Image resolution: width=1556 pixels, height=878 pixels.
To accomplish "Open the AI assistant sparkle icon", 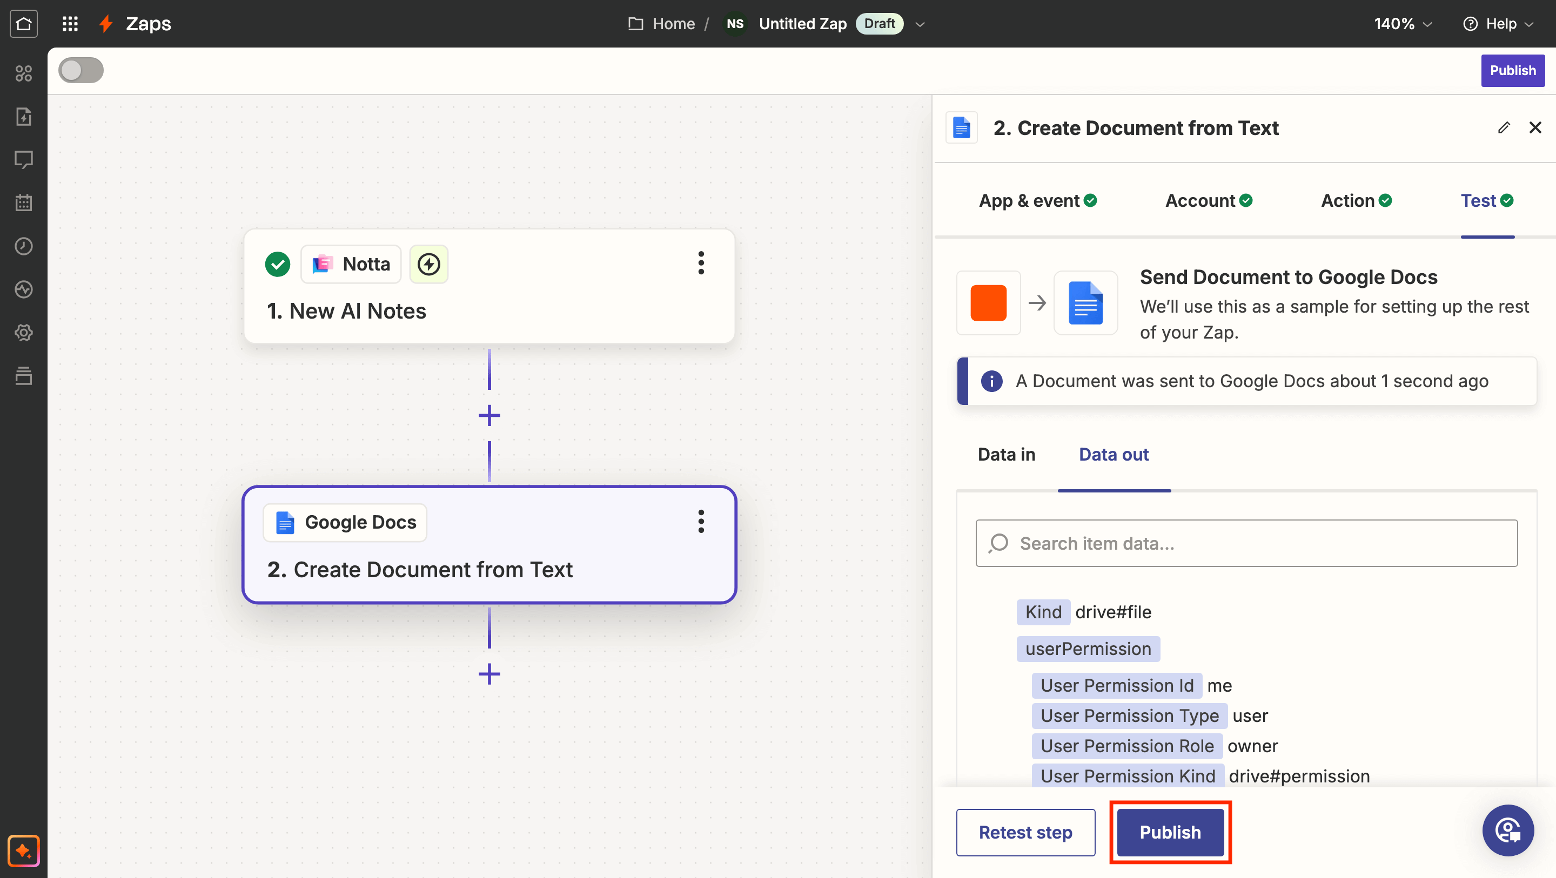I will click(24, 850).
